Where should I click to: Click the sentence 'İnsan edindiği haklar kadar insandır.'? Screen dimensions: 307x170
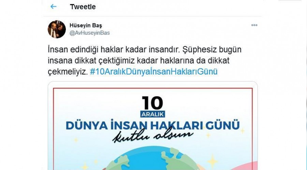click(x=114, y=50)
